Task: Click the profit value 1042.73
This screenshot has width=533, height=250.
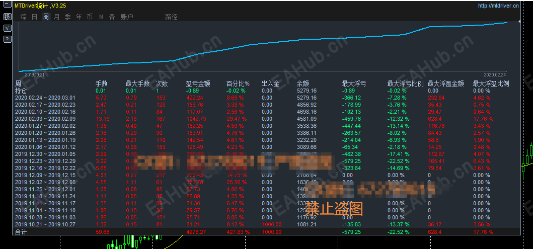Action: point(196,119)
